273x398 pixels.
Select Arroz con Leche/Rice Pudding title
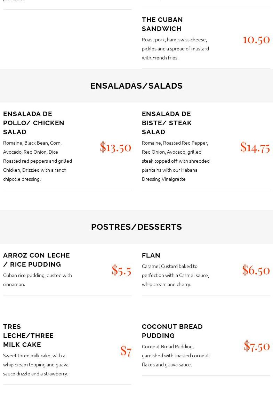36,260
